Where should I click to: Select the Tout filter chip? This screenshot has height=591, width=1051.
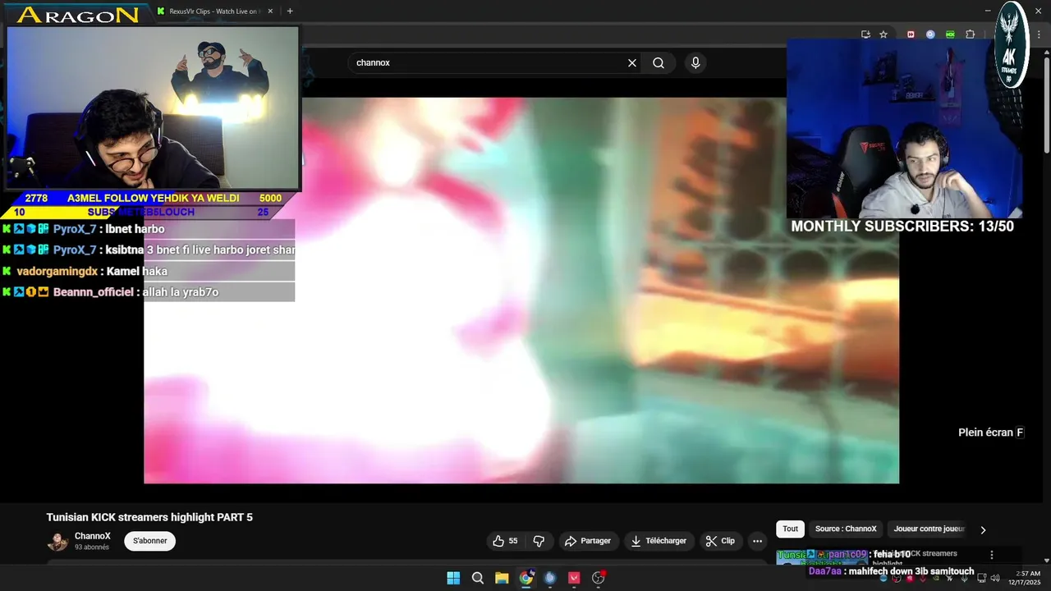pos(790,529)
